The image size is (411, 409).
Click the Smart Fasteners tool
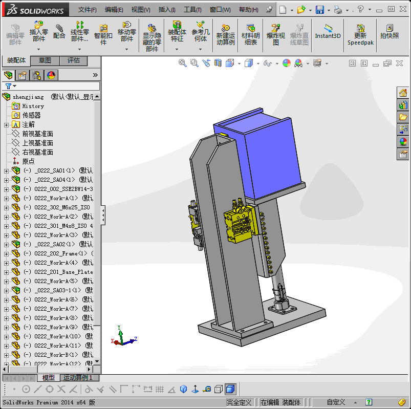click(103, 35)
